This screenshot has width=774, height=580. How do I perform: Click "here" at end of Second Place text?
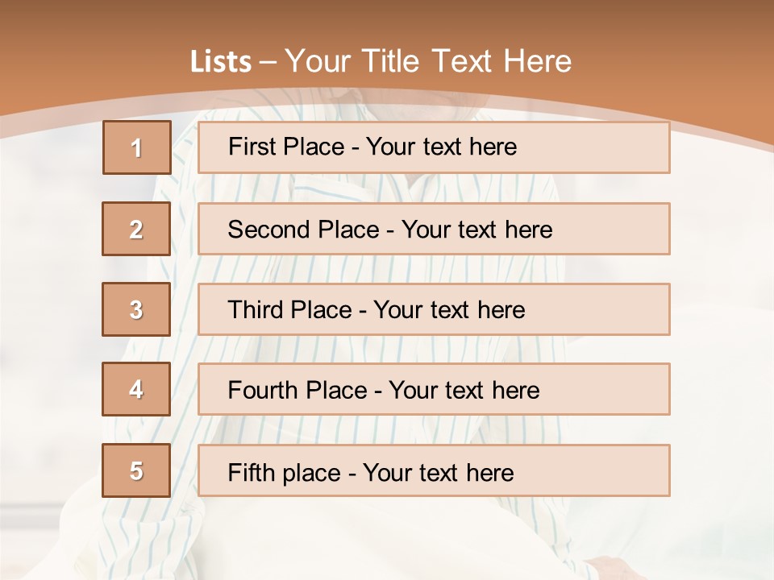click(x=528, y=230)
